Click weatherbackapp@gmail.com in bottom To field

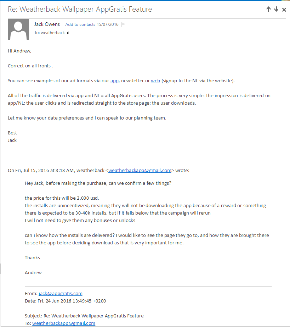pyautogui.click(x=64, y=323)
